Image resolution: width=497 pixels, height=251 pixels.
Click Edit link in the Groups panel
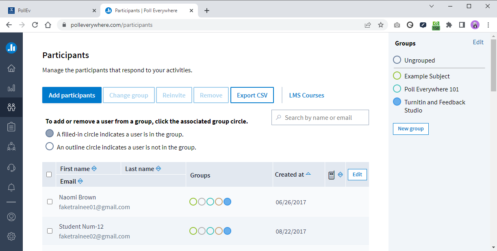pos(478,42)
